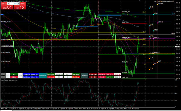Viewport: 181px width, 111px height.
Task: Click the plus button on the dashboard
Action: click(3, 74)
